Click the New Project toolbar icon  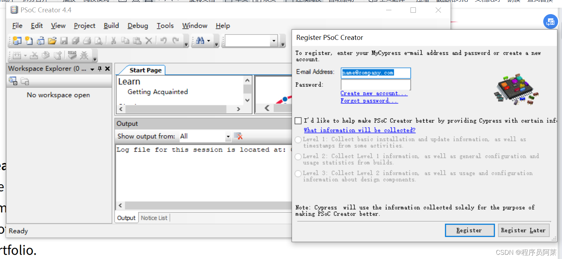[x=17, y=41]
